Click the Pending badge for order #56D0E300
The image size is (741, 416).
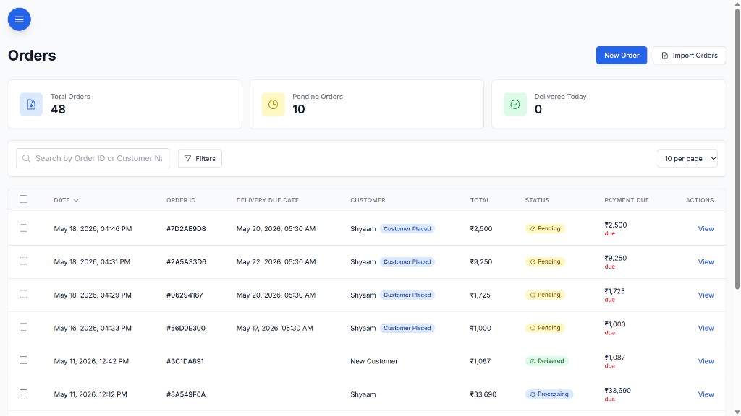coord(545,327)
